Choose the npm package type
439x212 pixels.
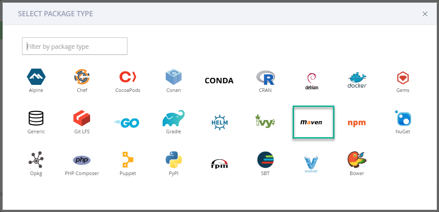(357, 122)
